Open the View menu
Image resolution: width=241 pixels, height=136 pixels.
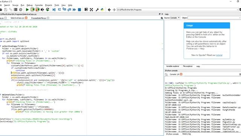click(64, 5)
